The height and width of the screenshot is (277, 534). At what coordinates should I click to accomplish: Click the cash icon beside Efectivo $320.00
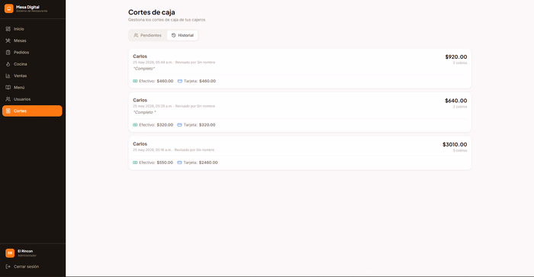[x=135, y=124]
